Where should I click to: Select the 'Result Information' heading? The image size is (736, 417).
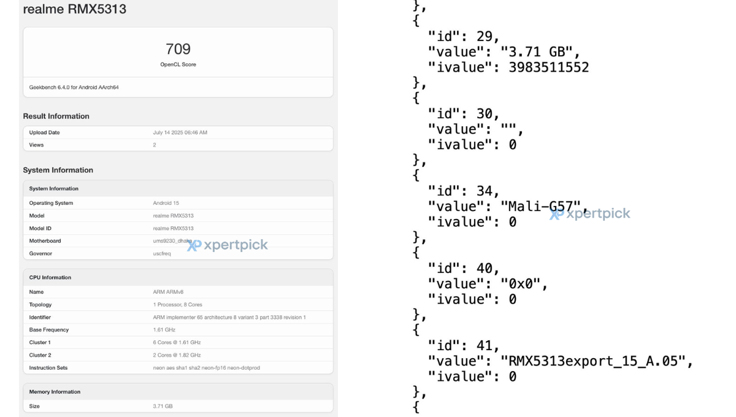coord(56,116)
